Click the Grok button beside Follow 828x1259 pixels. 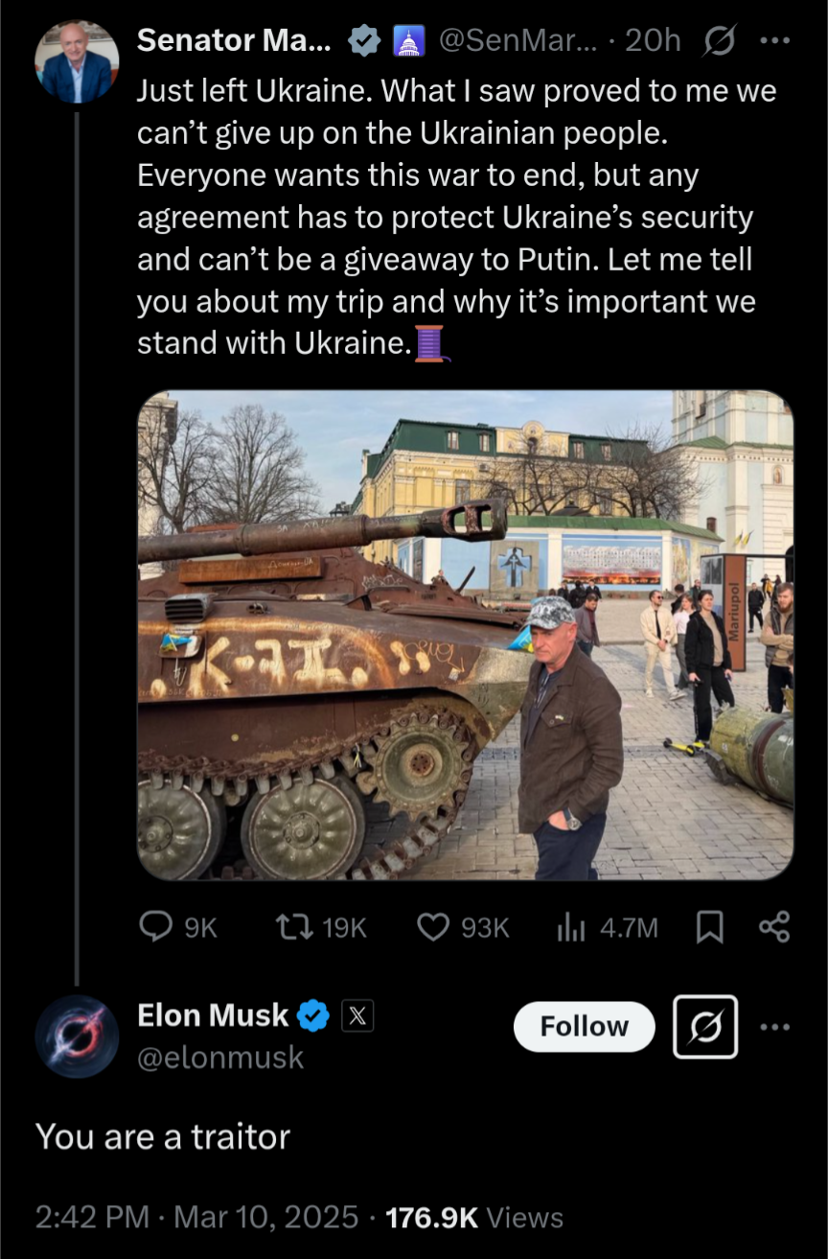[x=705, y=1027]
